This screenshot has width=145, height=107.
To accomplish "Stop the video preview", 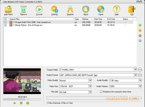I will coord(28,103).
